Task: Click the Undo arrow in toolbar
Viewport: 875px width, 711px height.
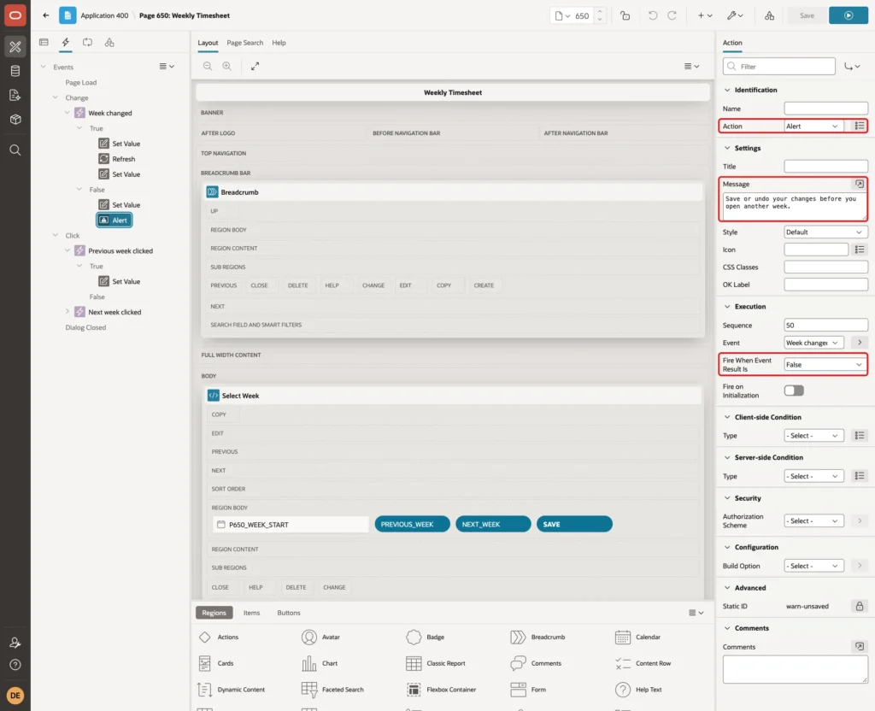Action: coord(652,15)
